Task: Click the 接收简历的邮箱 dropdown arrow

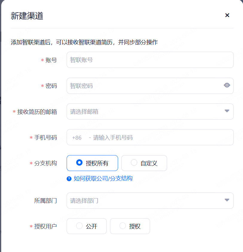Action: coord(227,111)
